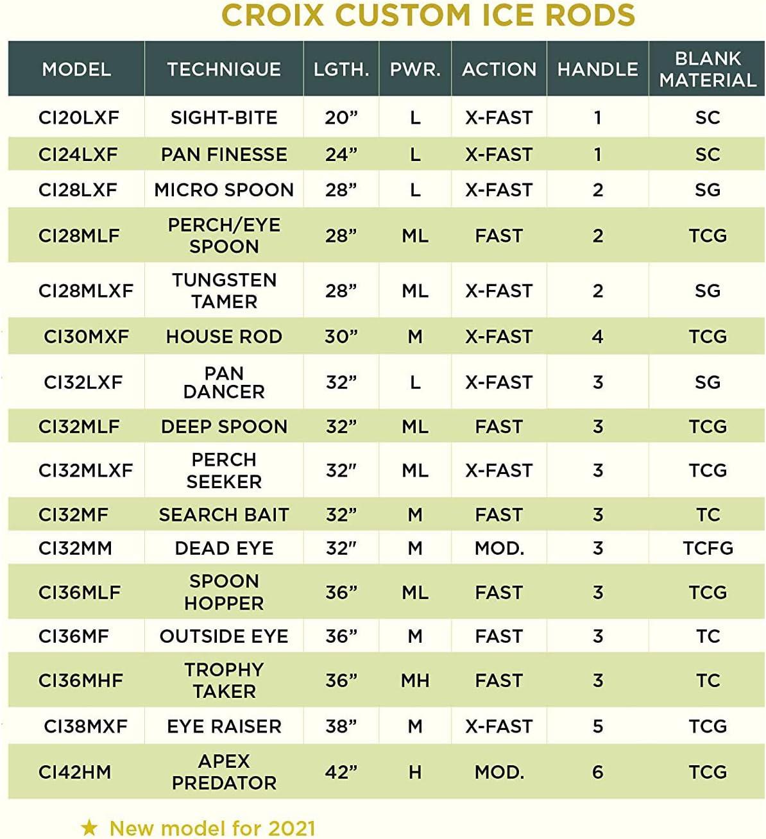Viewport: 766px width, 839px height.
Task: Select the APEX PREDATOR technique cell
Action: 224,772
